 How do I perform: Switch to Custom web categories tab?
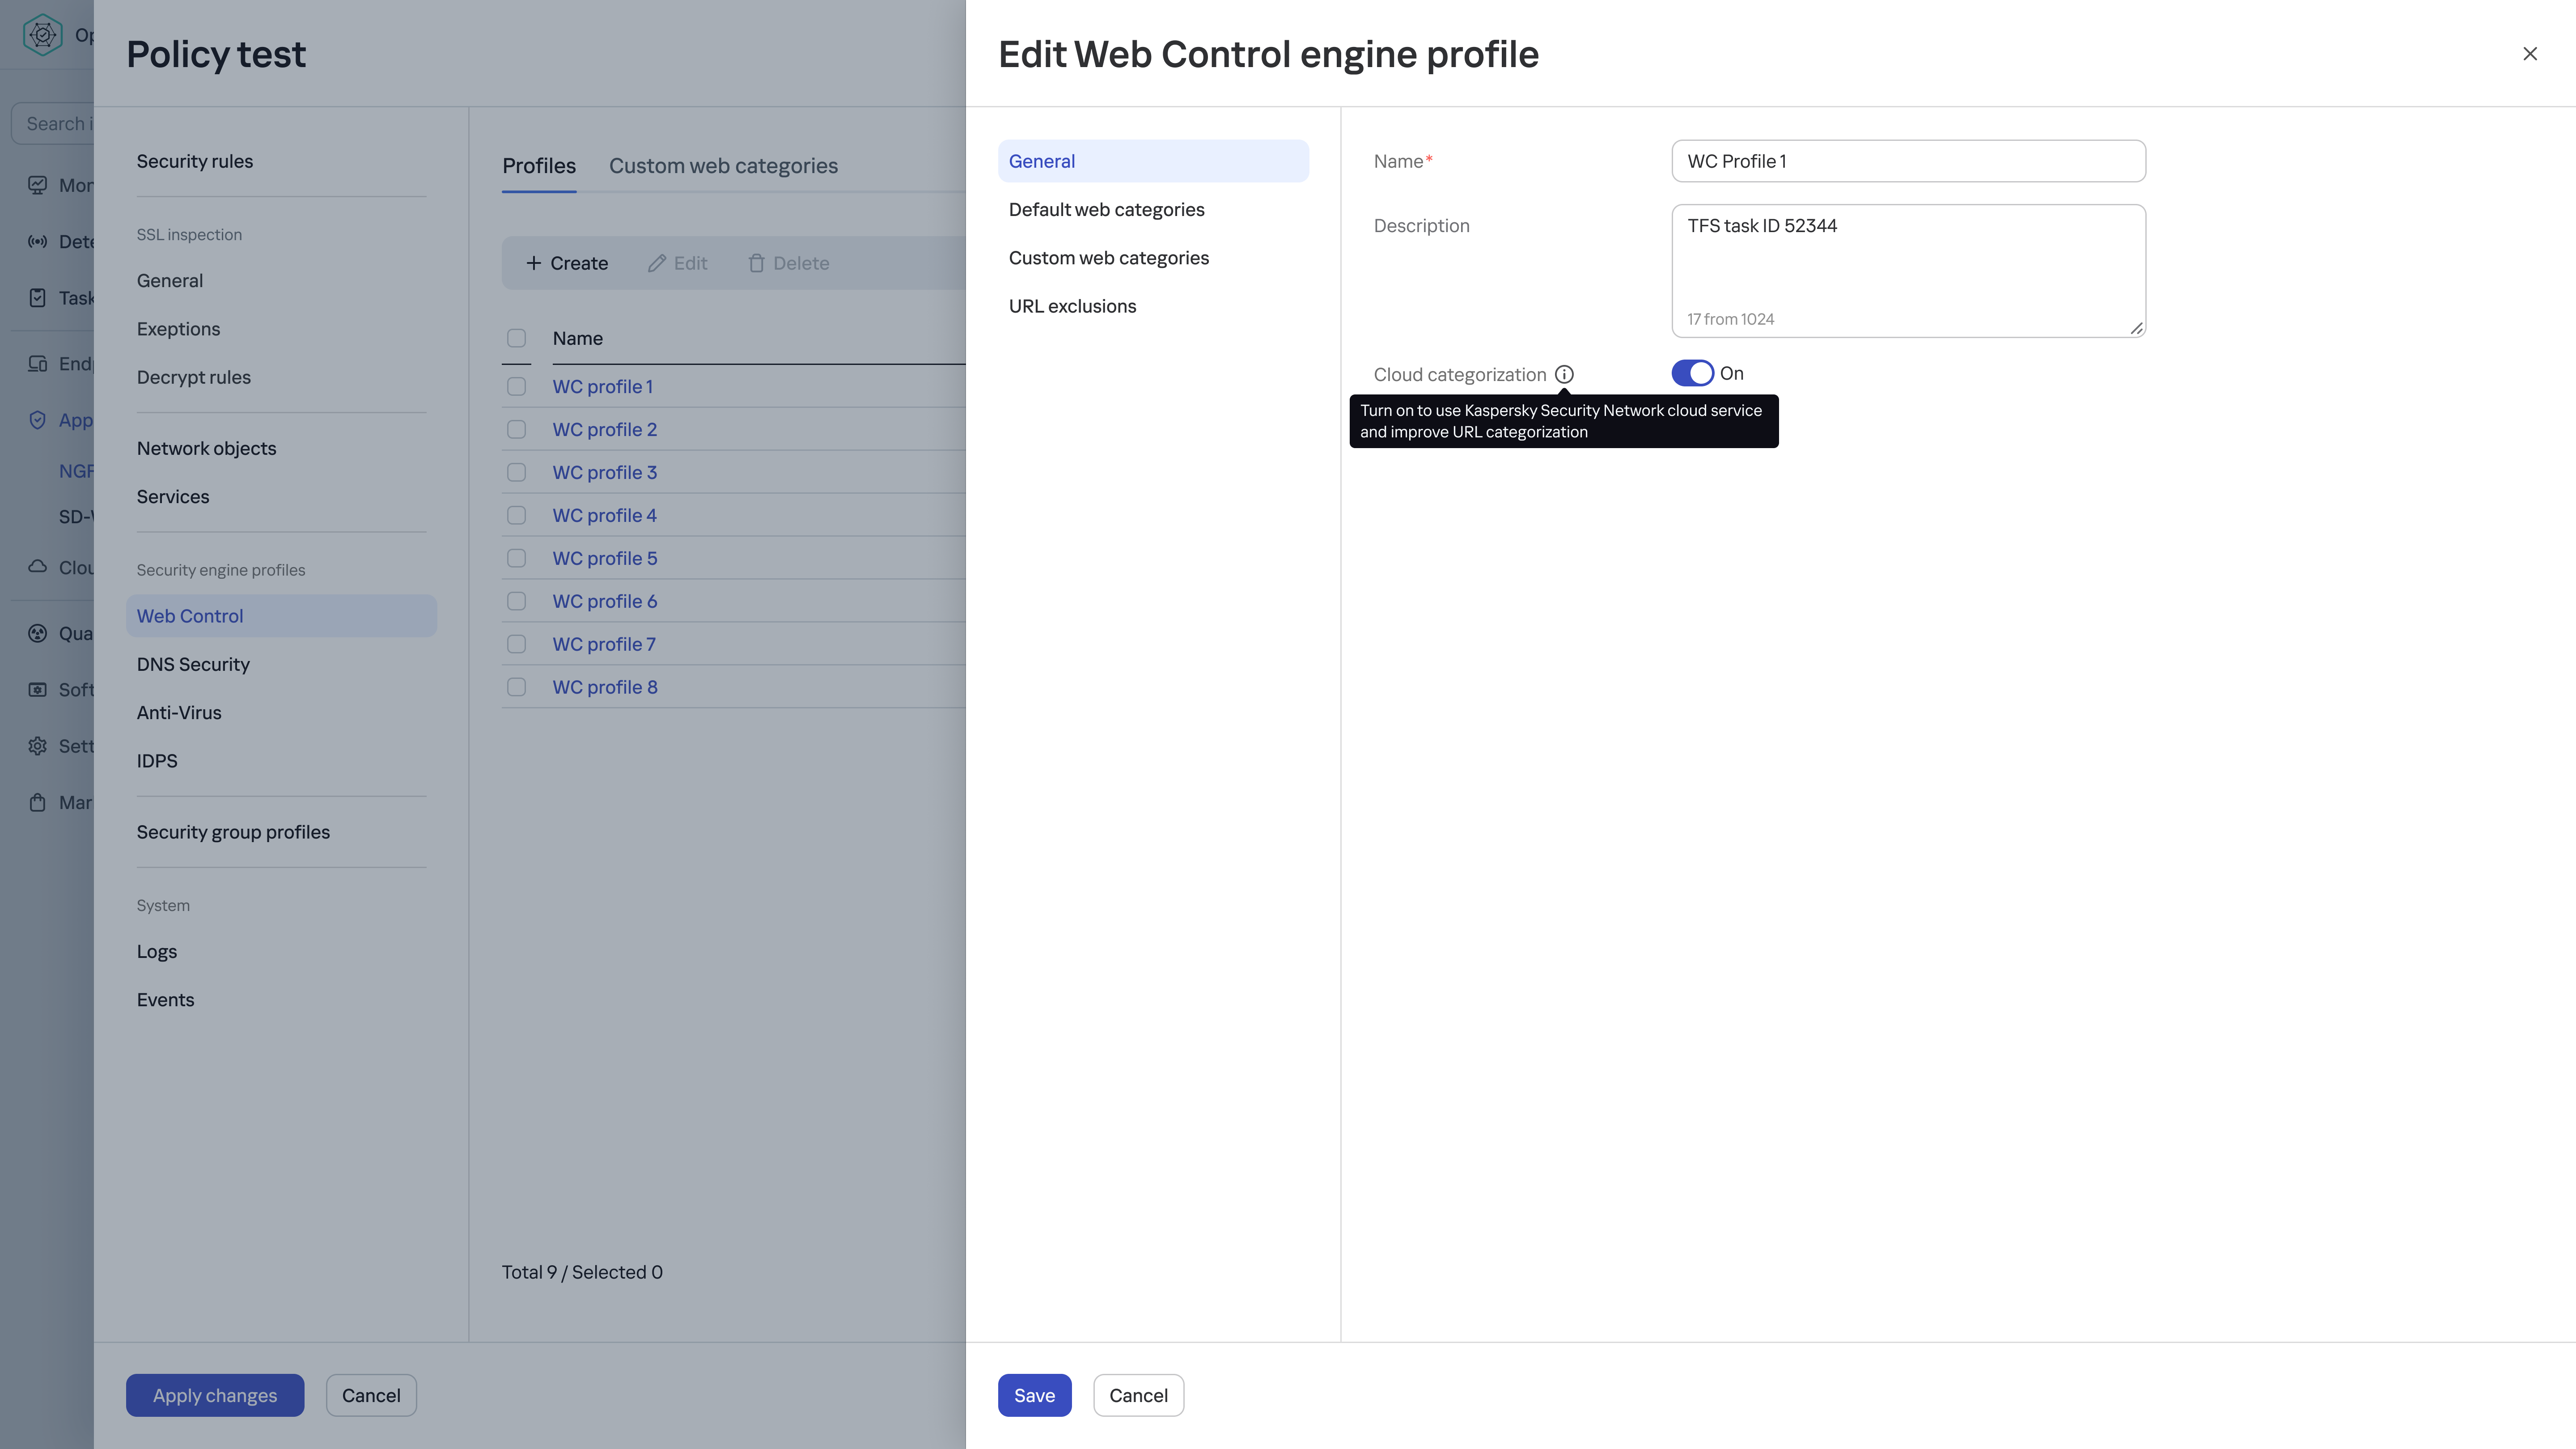point(723,166)
